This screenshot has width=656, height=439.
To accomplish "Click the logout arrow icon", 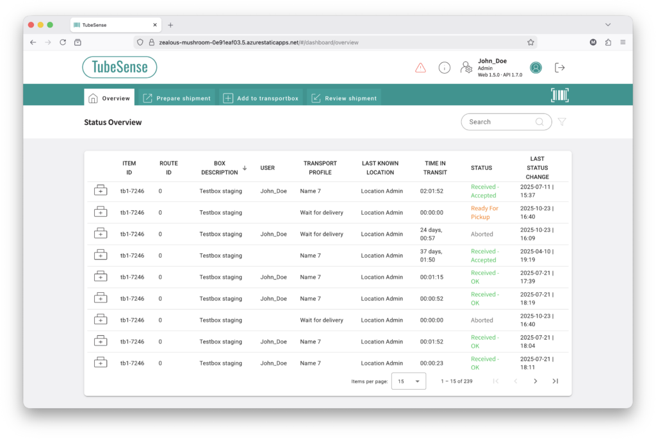I will click(559, 67).
